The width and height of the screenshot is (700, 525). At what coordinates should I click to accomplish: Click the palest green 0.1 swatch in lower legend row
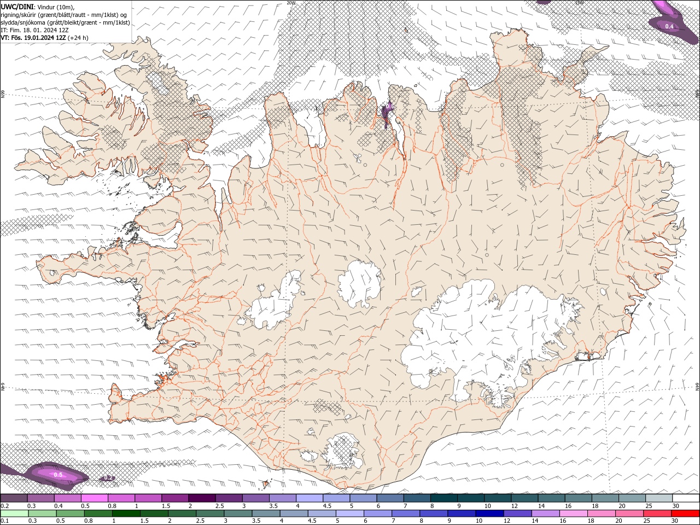click(14, 514)
